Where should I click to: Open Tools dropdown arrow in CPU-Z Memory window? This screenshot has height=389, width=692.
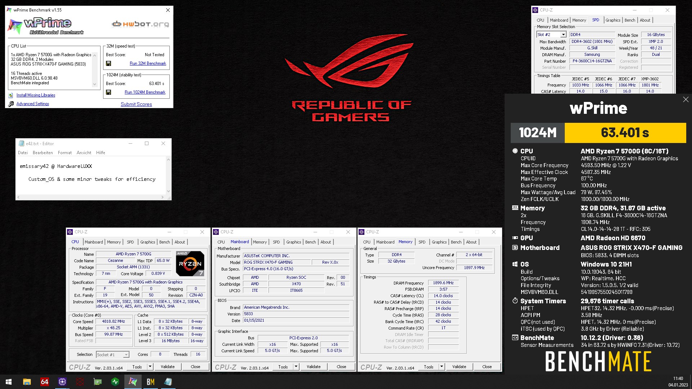[x=442, y=367]
